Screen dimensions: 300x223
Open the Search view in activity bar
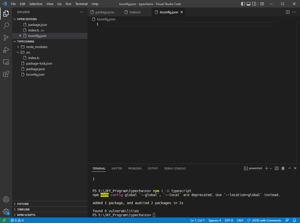tap(6, 26)
